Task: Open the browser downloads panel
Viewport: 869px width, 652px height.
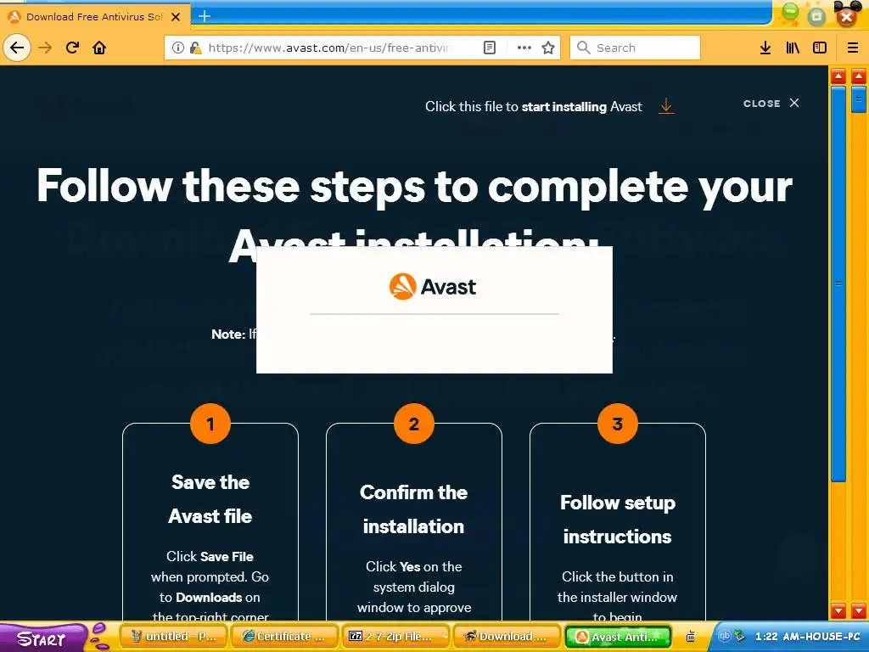Action: point(765,48)
